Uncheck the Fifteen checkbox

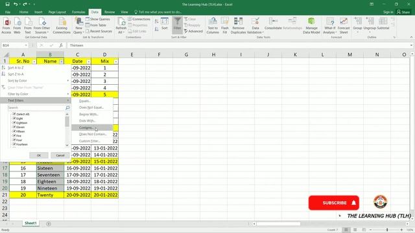click(x=14, y=131)
